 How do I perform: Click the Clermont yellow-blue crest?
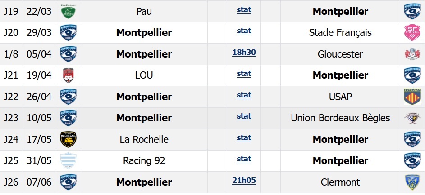point(412,182)
